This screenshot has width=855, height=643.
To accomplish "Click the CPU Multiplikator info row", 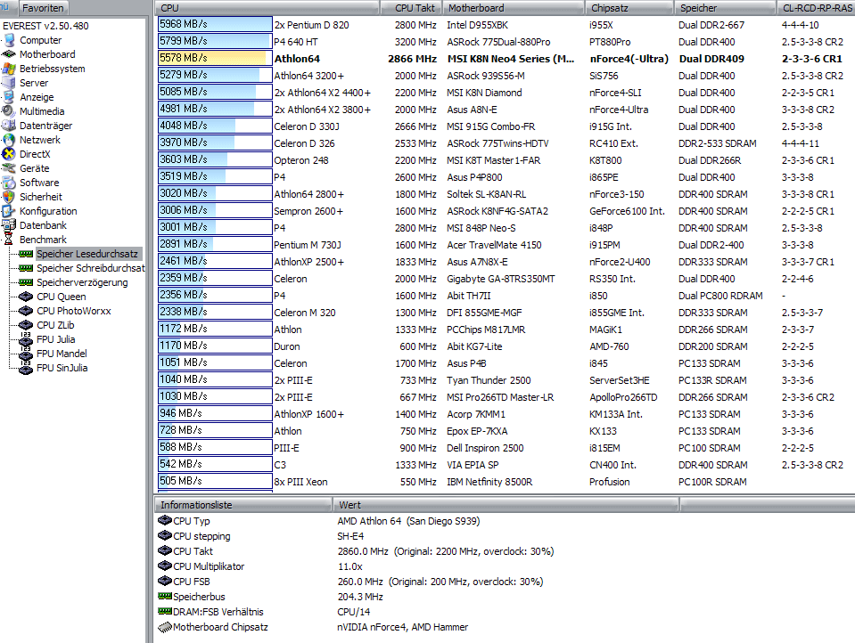I will click(x=504, y=566).
